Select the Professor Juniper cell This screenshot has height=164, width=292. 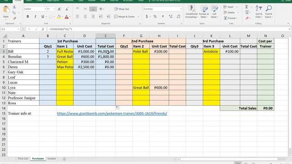pos(23,98)
